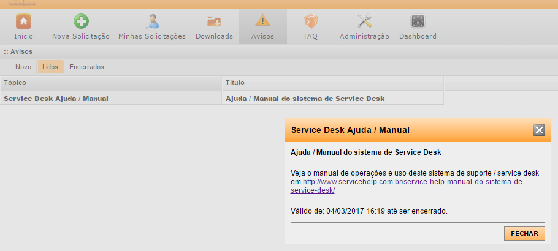Open Administração tools icon

point(364,21)
